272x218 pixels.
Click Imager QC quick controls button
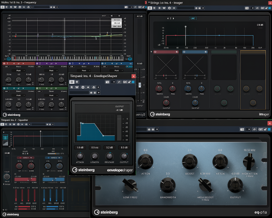pyautogui.click(x=263, y=8)
